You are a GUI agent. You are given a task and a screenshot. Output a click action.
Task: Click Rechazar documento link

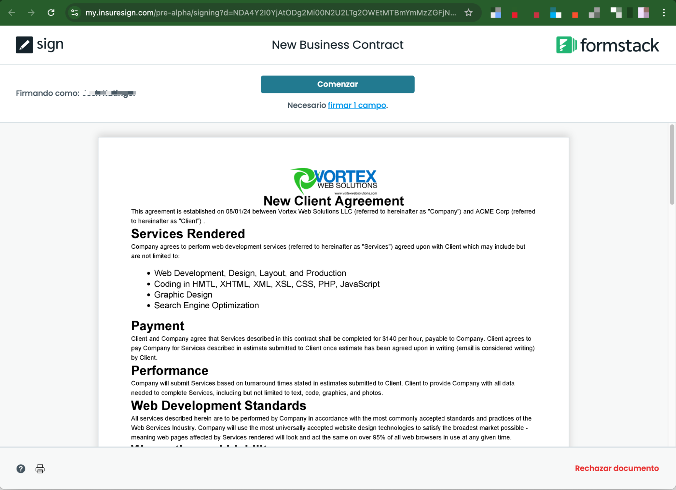point(616,468)
